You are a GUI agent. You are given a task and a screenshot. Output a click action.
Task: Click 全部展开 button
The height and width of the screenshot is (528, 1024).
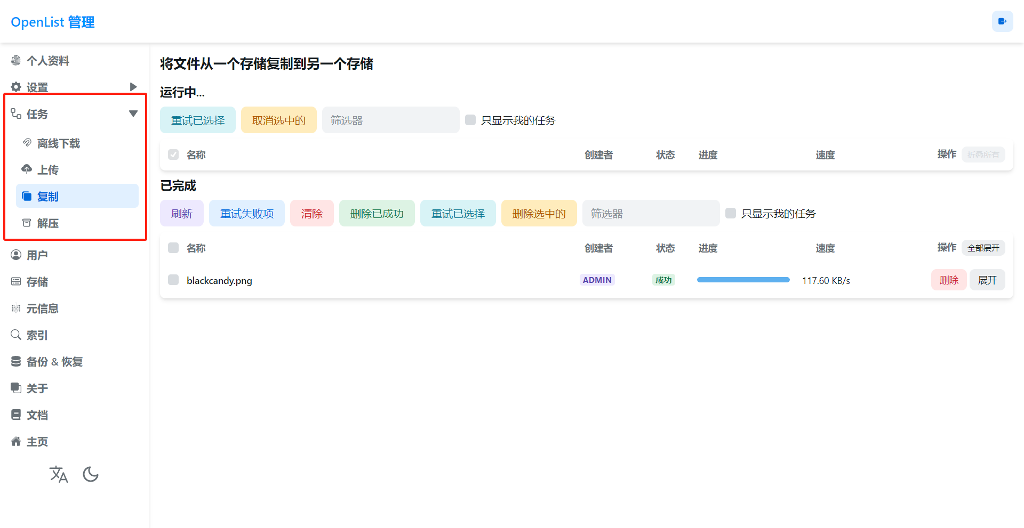(x=983, y=248)
